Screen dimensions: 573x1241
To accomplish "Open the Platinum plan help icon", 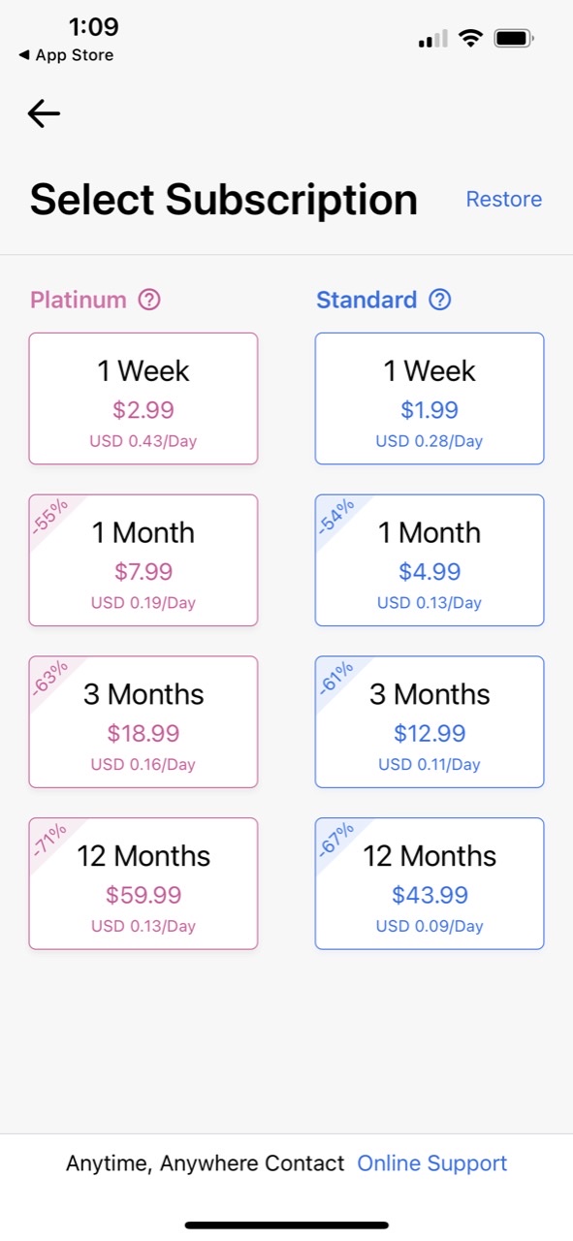I will click(147, 301).
